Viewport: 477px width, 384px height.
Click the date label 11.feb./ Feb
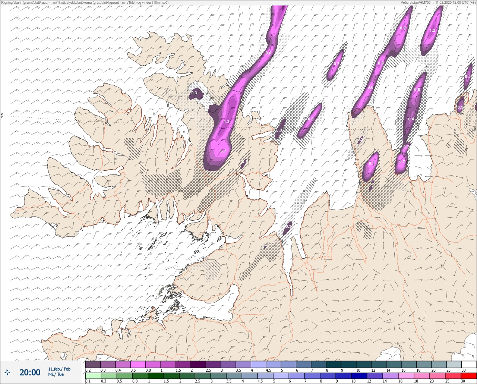tap(59, 369)
